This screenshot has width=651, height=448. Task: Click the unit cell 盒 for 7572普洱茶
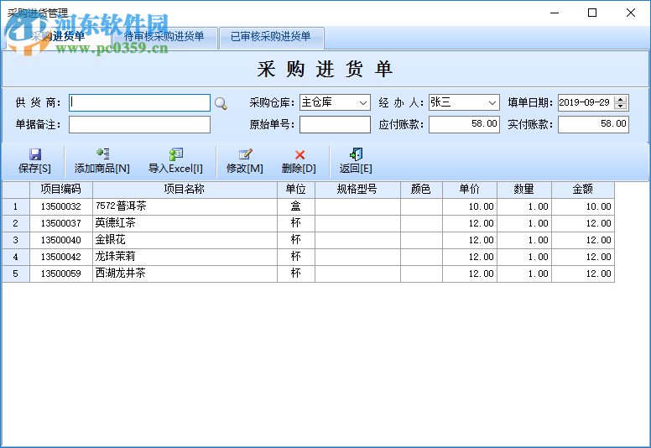pyautogui.click(x=296, y=206)
